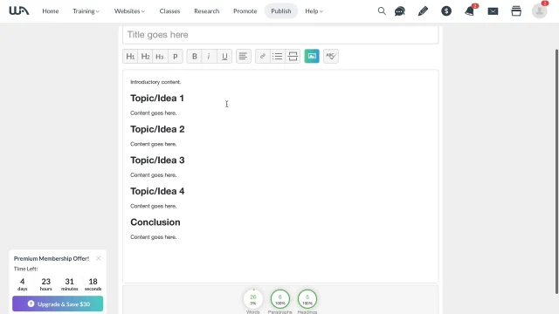Open text alignment options
Screen dimensions: 559x314
pyautogui.click(x=243, y=56)
